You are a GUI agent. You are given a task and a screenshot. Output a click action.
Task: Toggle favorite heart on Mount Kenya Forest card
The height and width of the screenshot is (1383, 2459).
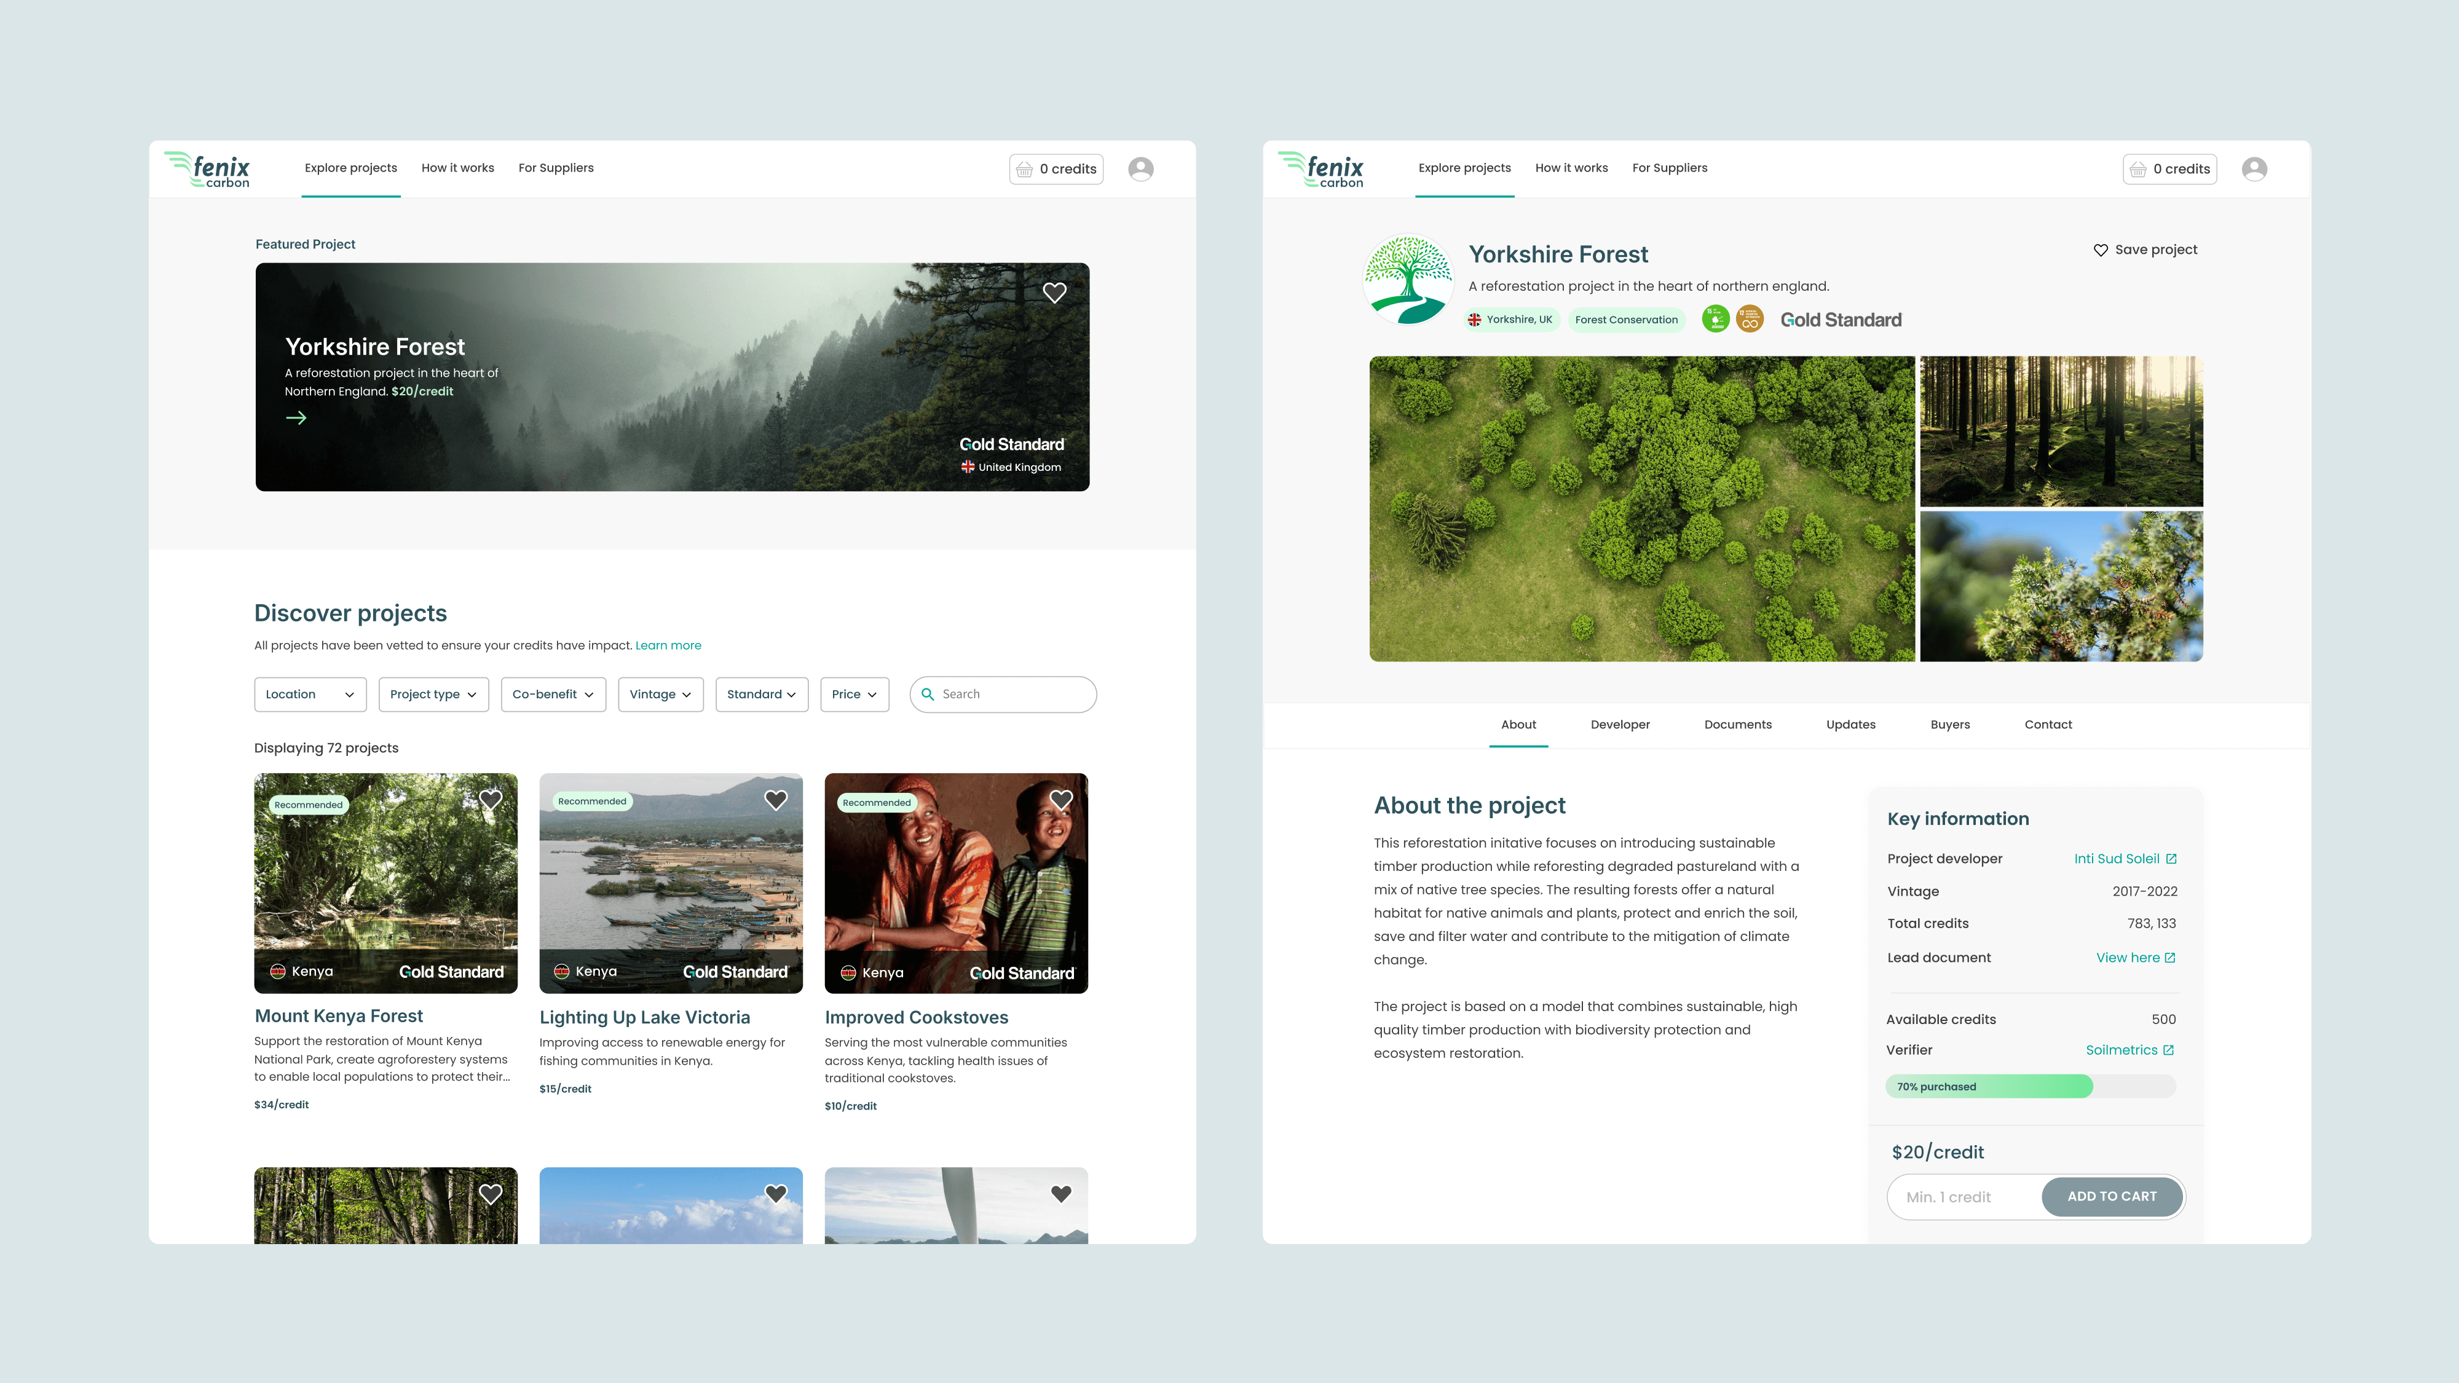click(x=491, y=800)
